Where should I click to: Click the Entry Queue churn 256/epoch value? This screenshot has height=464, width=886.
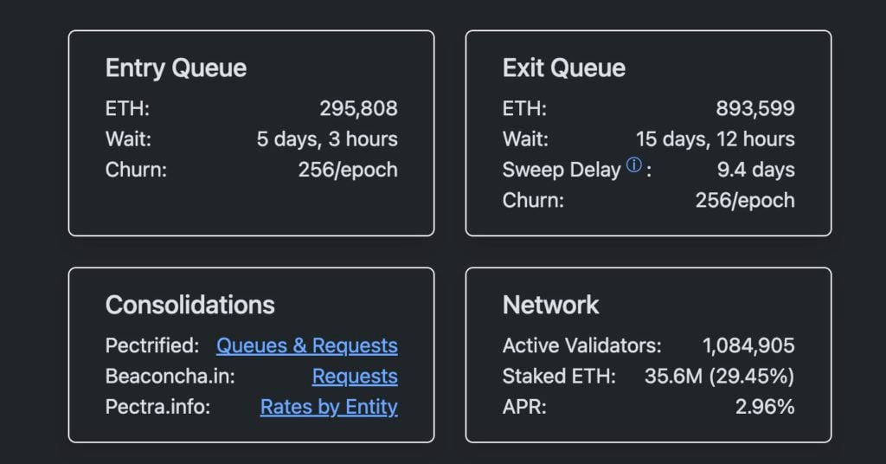(x=348, y=170)
